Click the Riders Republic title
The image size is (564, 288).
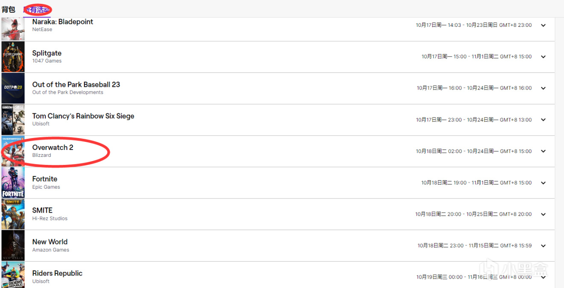pos(57,273)
